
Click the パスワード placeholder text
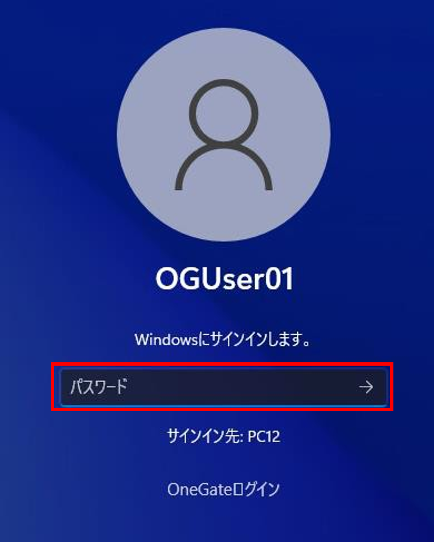coord(99,386)
